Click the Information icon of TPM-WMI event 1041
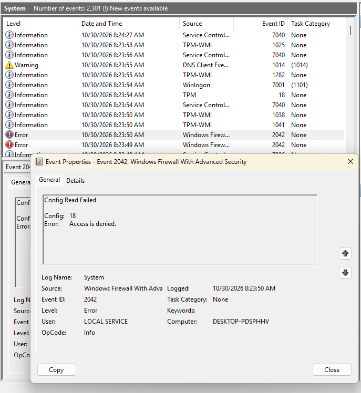This screenshot has width=361, height=393. [9, 125]
